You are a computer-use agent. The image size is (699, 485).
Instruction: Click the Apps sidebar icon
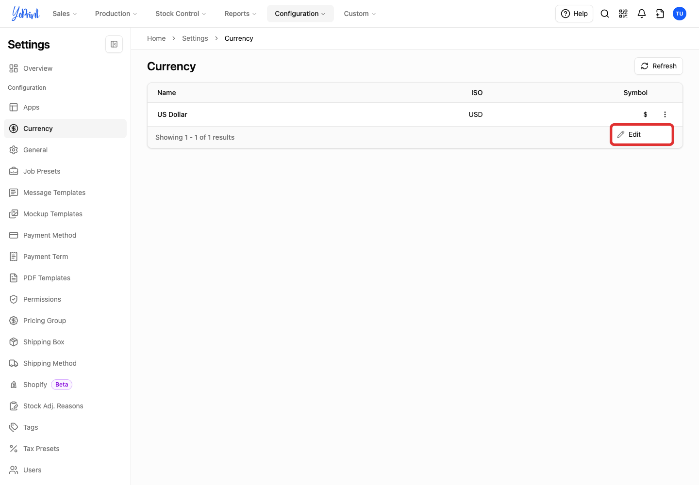click(x=14, y=107)
